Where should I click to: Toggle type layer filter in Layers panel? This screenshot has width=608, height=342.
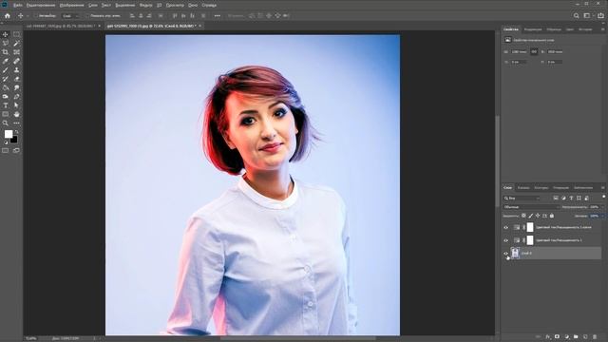pyautogui.click(x=571, y=199)
